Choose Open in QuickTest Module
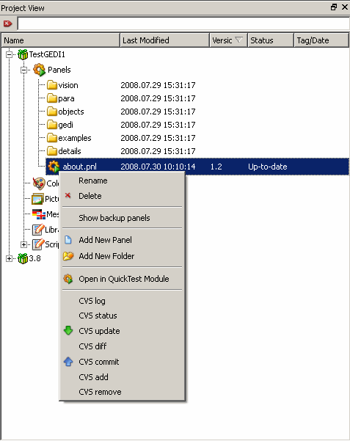350x441 pixels. click(x=123, y=279)
